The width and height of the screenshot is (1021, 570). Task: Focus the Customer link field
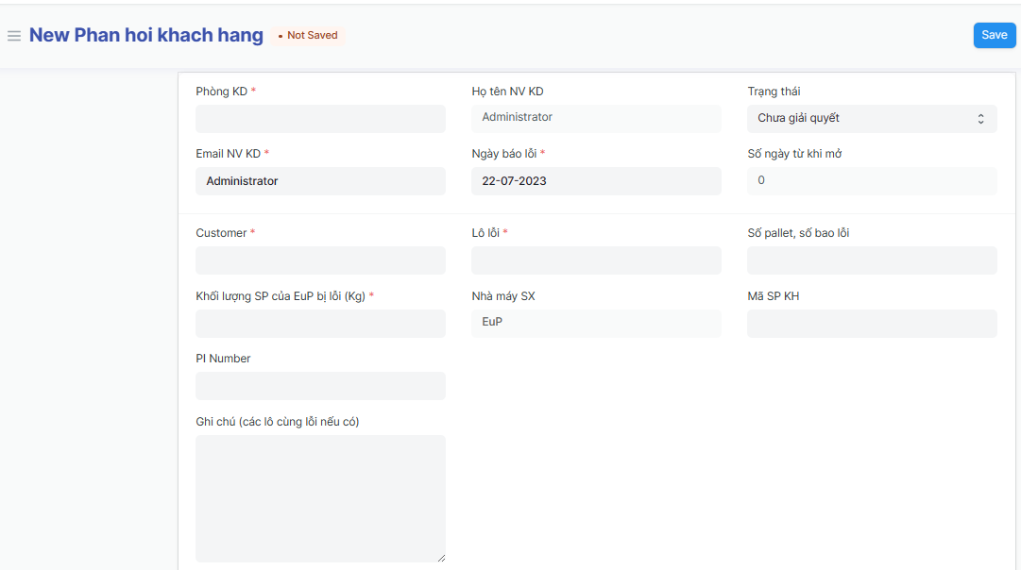[320, 260]
